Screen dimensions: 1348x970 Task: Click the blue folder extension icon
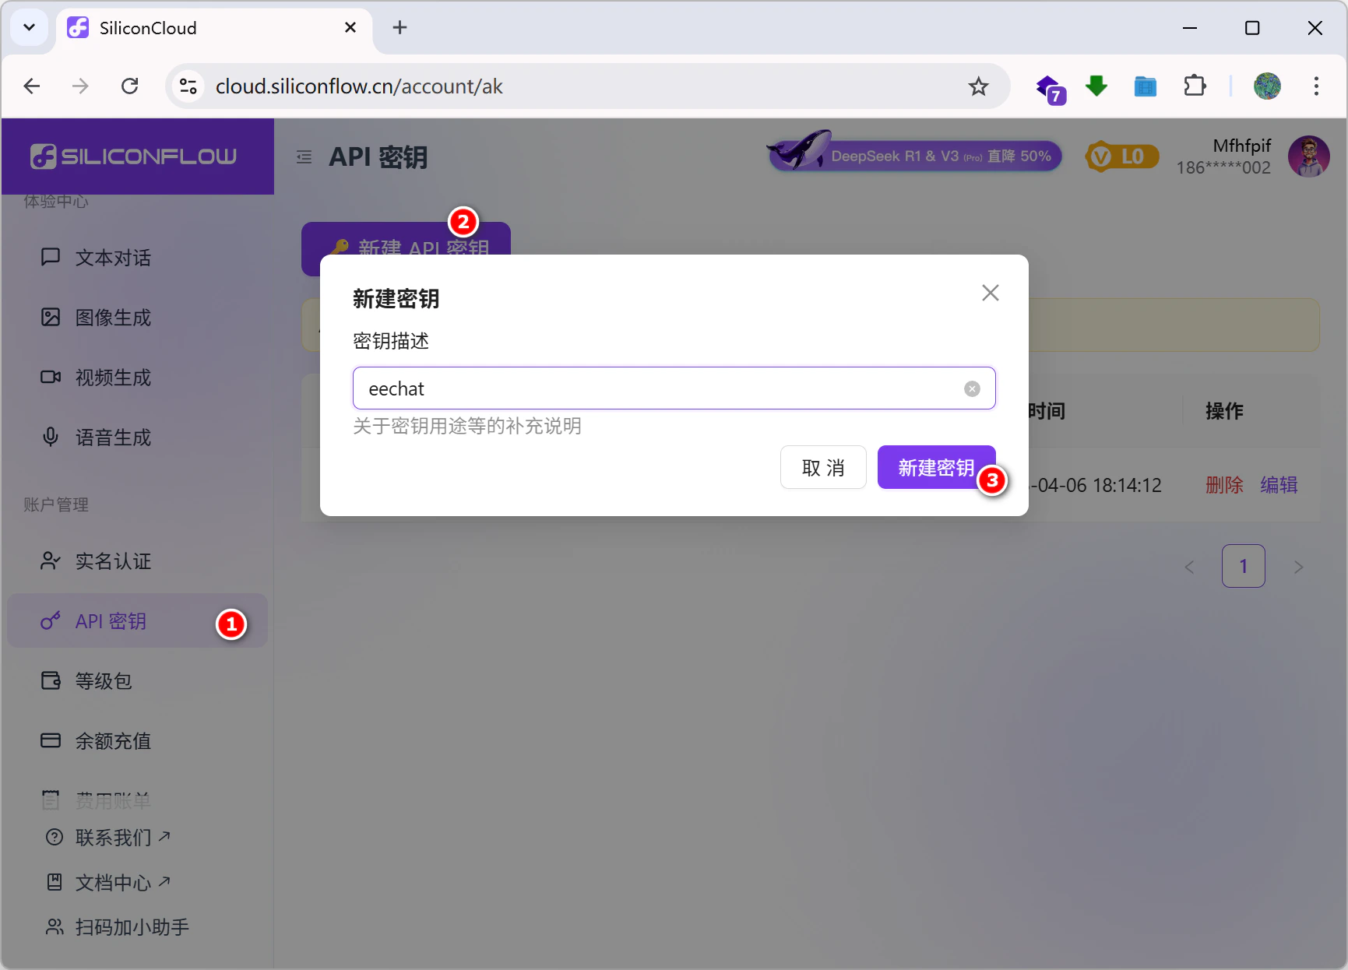[1146, 86]
